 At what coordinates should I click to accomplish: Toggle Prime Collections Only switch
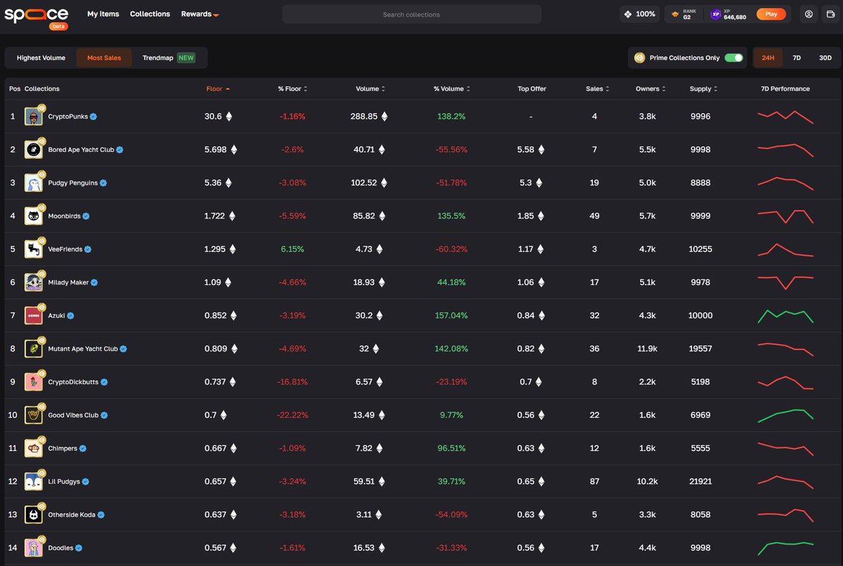tap(733, 58)
